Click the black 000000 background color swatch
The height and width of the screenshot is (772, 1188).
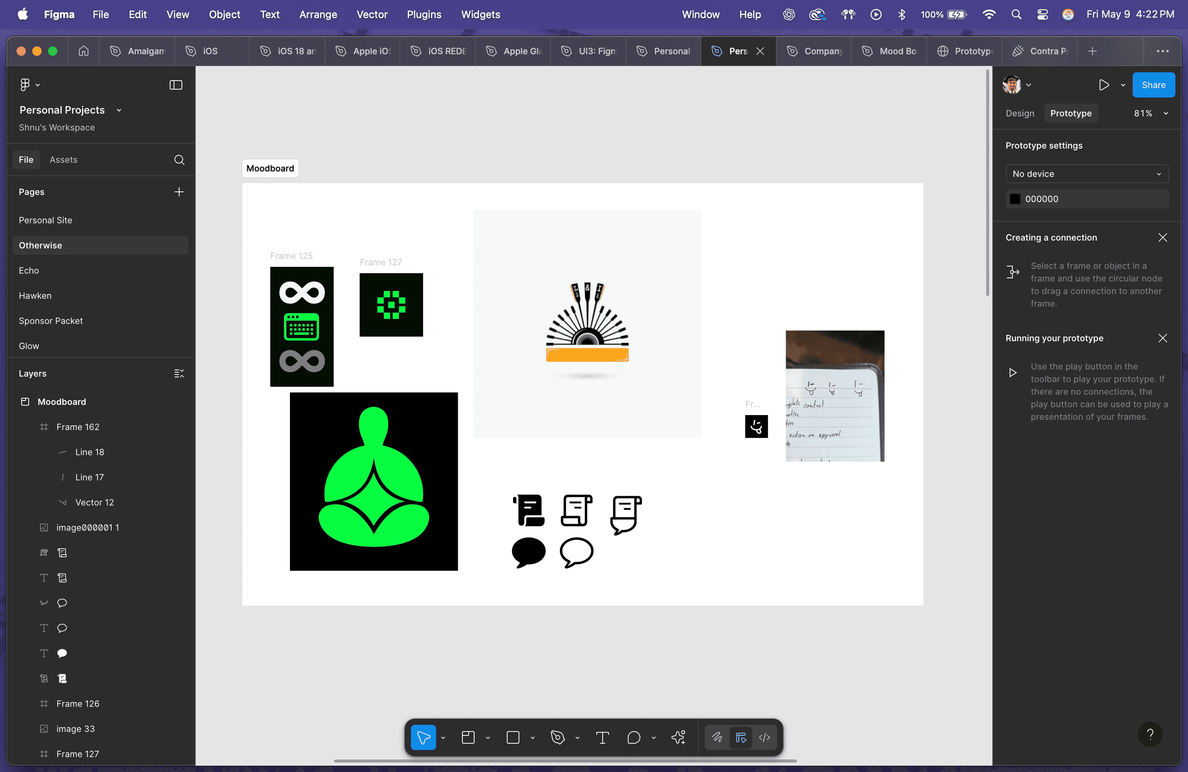pyautogui.click(x=1015, y=199)
